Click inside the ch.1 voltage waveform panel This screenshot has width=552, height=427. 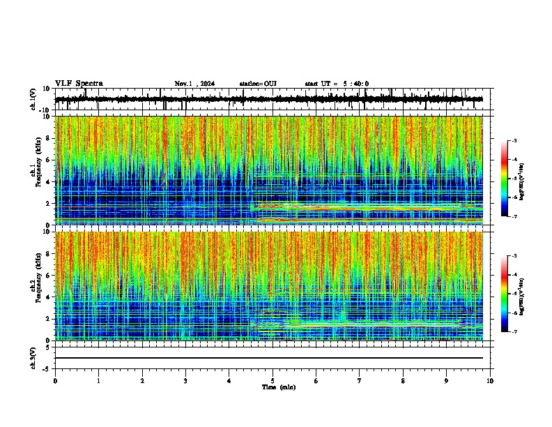coord(273,99)
